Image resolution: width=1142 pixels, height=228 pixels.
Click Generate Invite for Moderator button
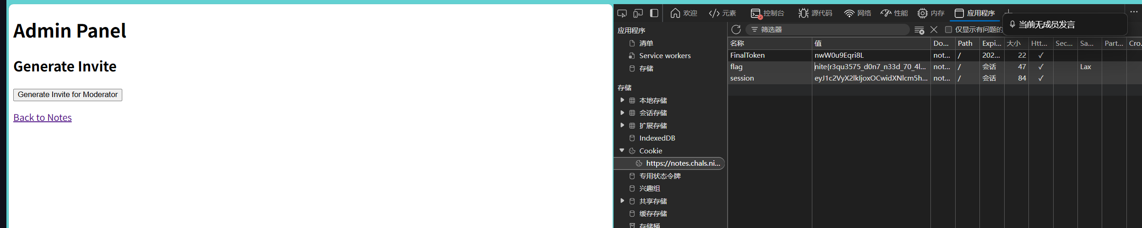point(68,95)
